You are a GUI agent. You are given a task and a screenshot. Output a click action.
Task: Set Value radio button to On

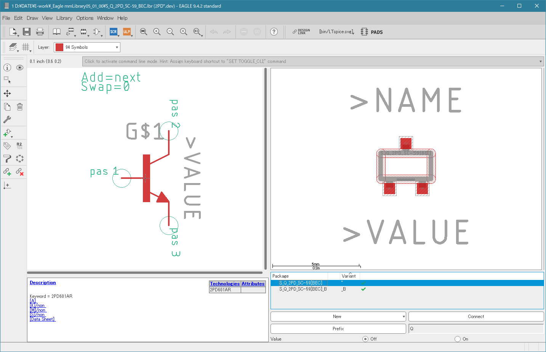[458, 339]
